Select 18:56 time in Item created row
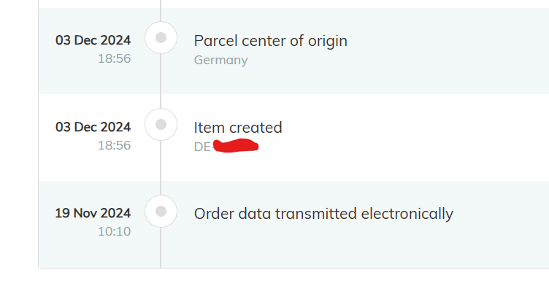 [x=115, y=145]
